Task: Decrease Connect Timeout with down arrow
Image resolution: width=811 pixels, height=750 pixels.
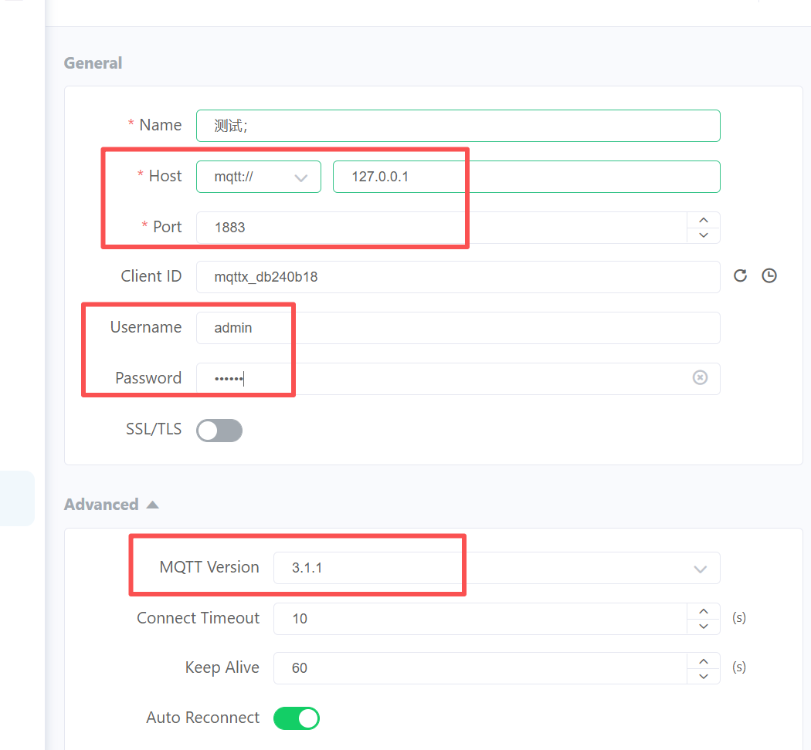Action: click(x=703, y=627)
